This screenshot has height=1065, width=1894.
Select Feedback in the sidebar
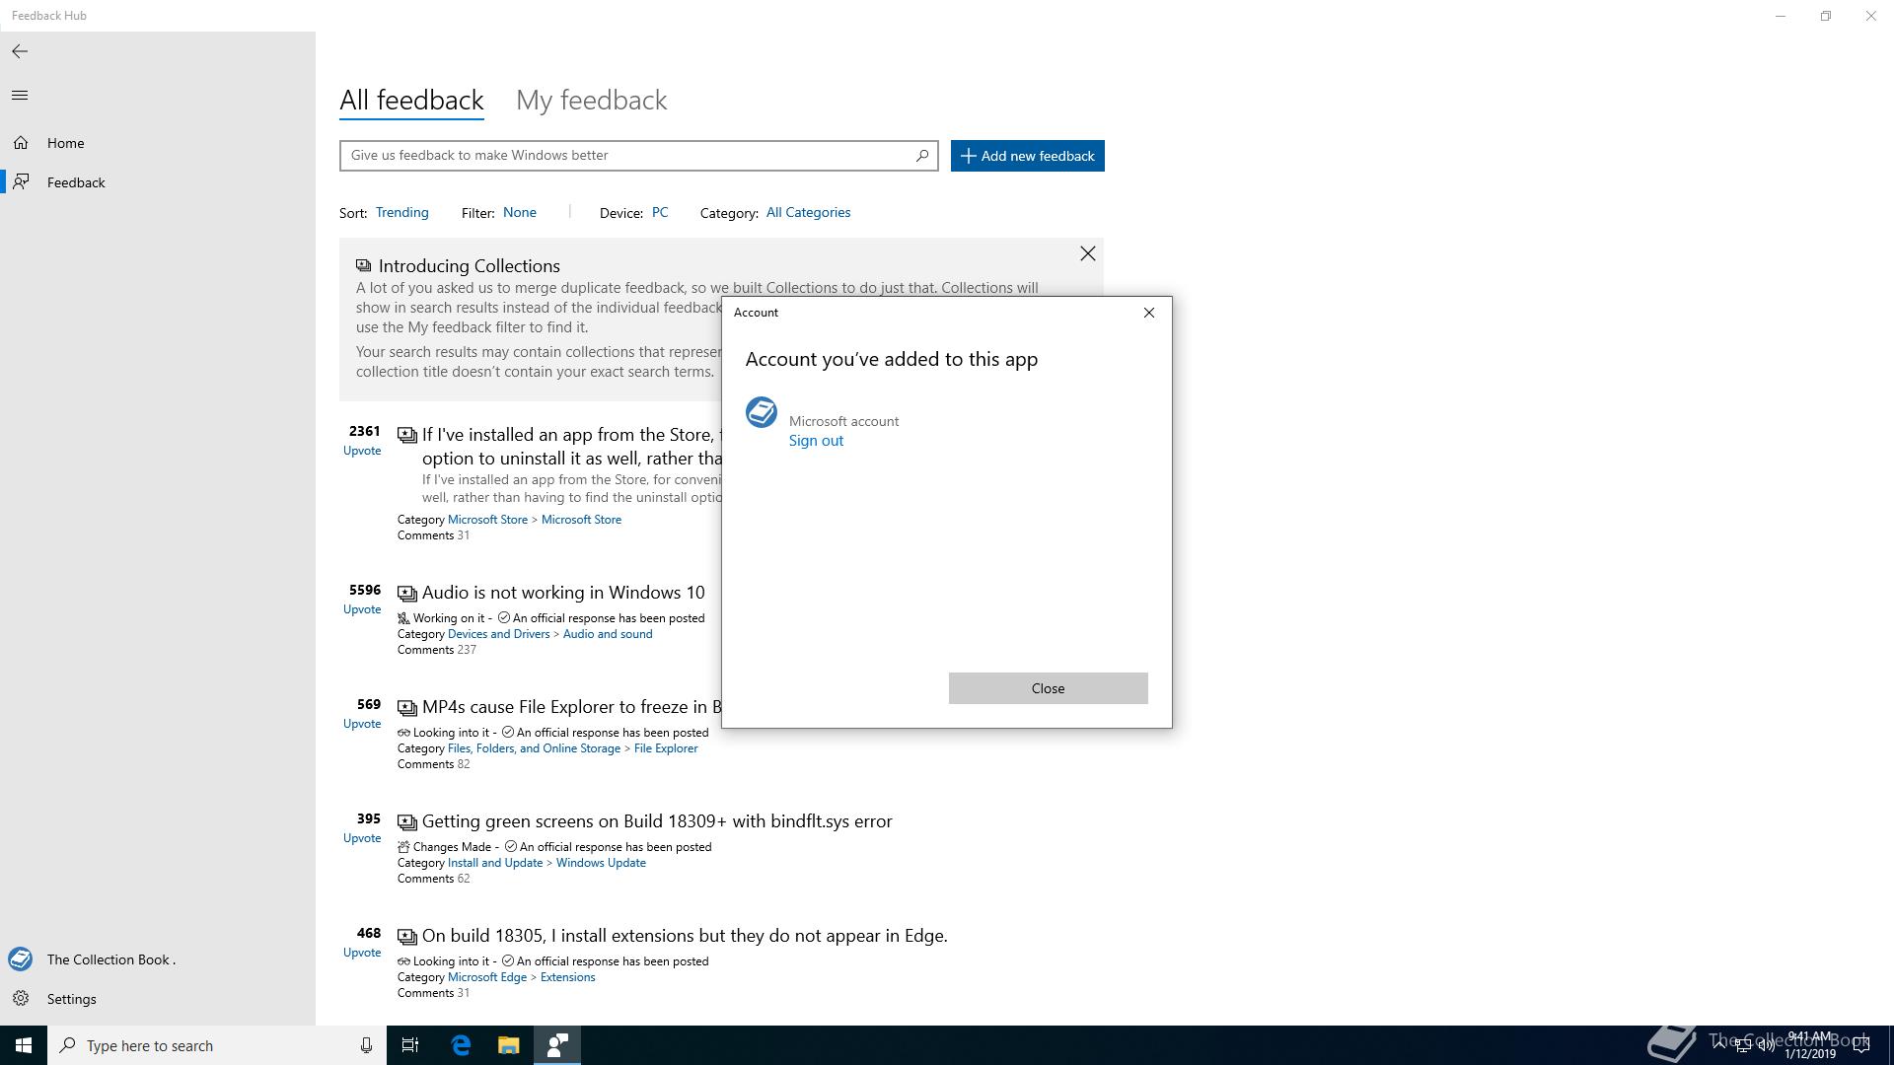[158, 182]
